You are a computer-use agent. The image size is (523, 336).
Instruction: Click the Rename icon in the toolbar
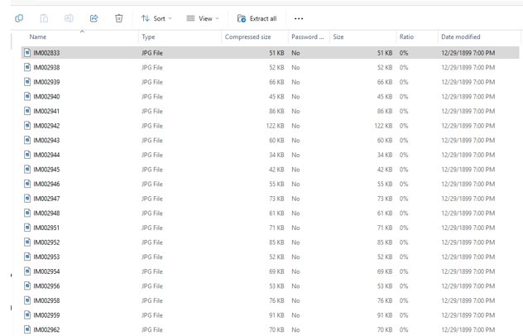[69, 18]
